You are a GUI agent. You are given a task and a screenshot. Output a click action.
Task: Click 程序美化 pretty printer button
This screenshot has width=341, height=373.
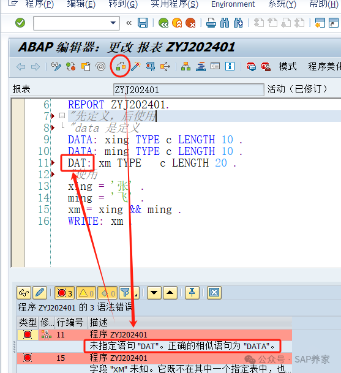[x=324, y=66]
